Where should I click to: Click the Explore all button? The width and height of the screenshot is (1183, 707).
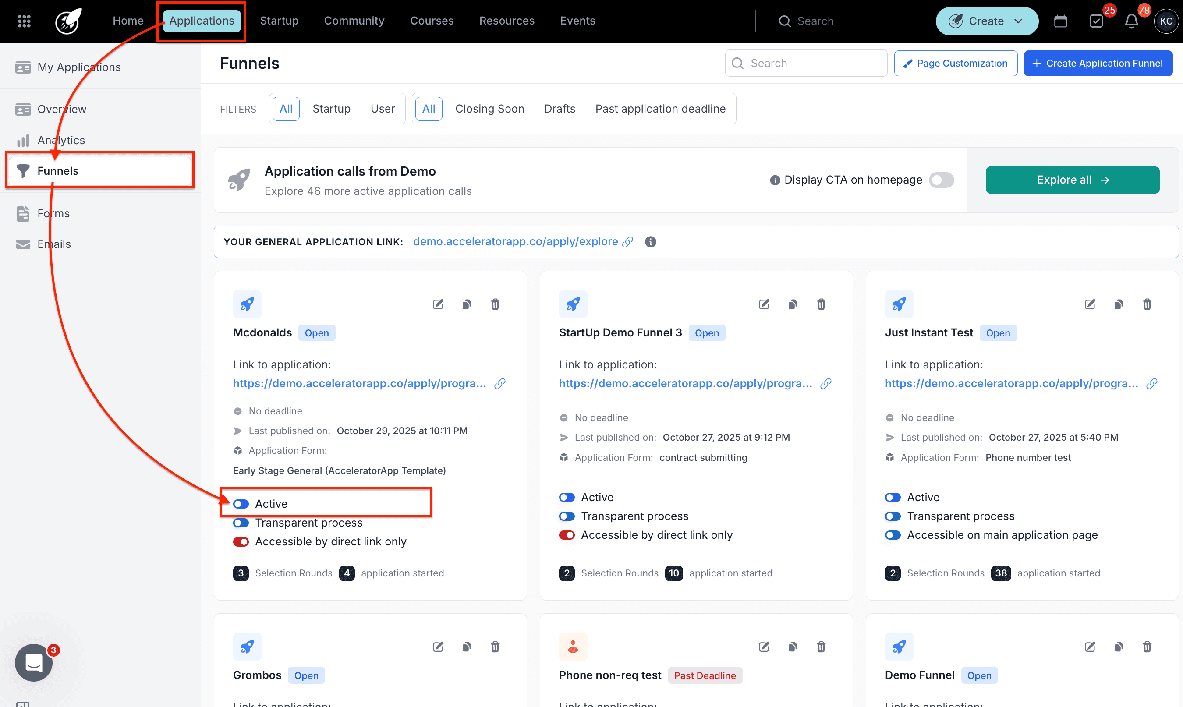coord(1072,180)
